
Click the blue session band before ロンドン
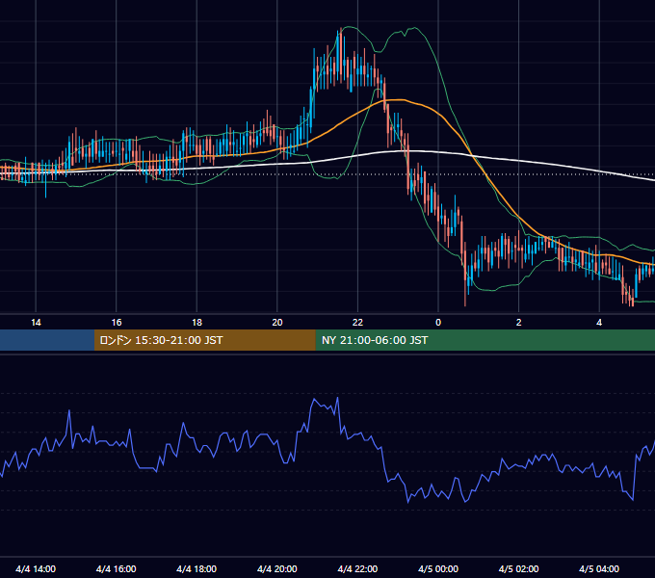coord(47,340)
